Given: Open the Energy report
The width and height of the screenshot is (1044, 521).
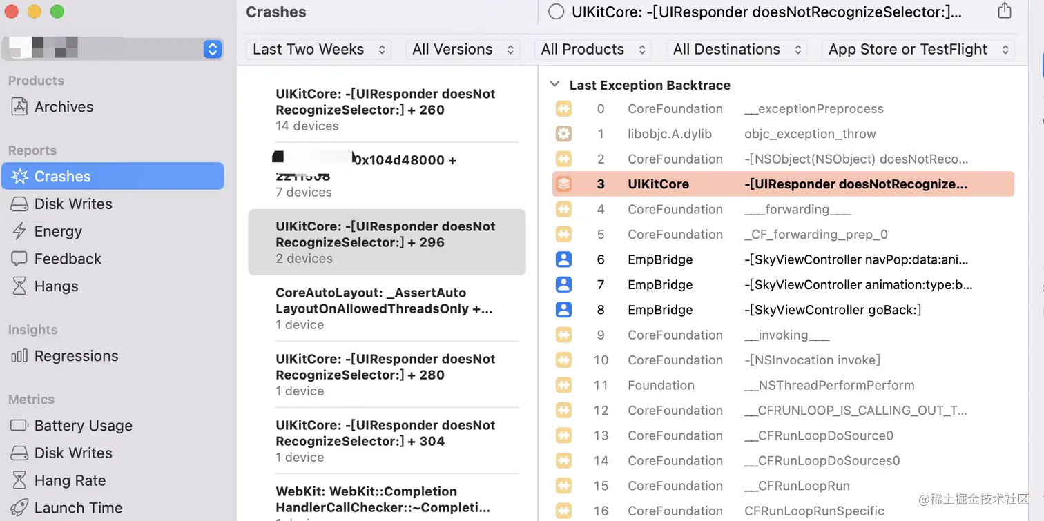Looking at the screenshot, I should click(58, 232).
